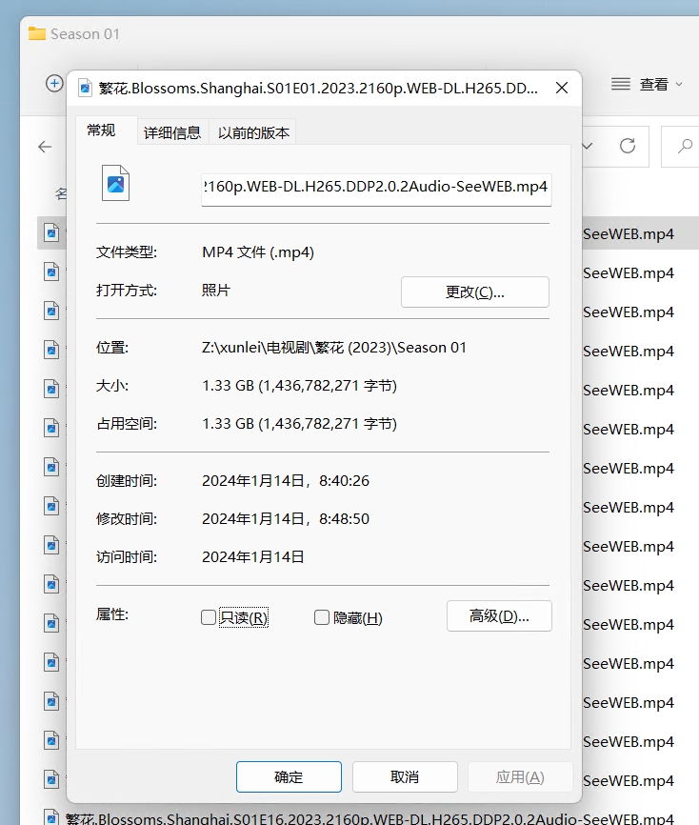
Task: Refresh the Explorer folder view
Action: [628, 146]
